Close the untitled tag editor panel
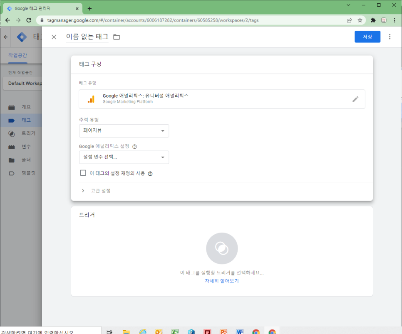 coord(54,37)
